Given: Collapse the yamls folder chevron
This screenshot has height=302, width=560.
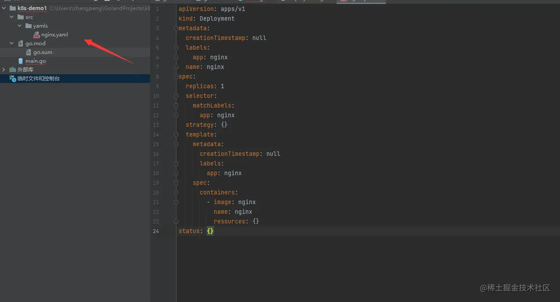Looking at the screenshot, I should [x=20, y=26].
